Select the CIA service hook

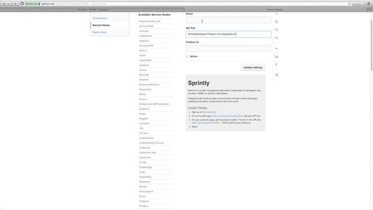[x=141, y=128]
